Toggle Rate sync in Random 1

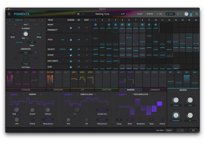coord(19,114)
